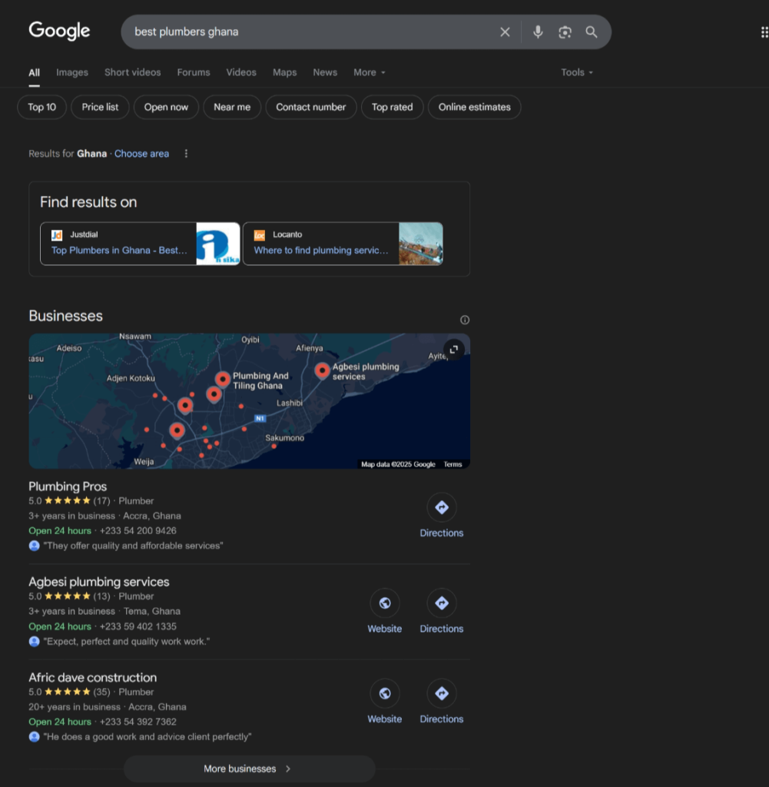Click review "He does a good work and advice client perfectly"
The height and width of the screenshot is (787, 769).
tap(148, 737)
